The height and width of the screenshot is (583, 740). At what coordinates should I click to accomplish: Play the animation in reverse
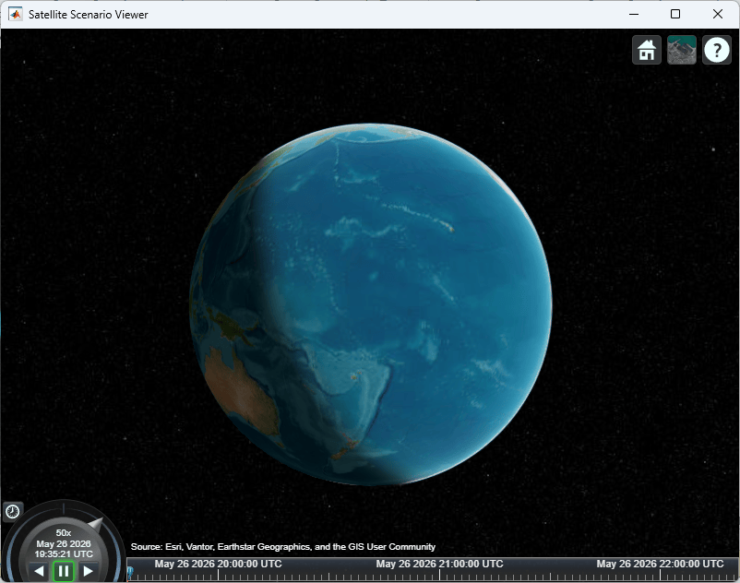[x=40, y=571]
